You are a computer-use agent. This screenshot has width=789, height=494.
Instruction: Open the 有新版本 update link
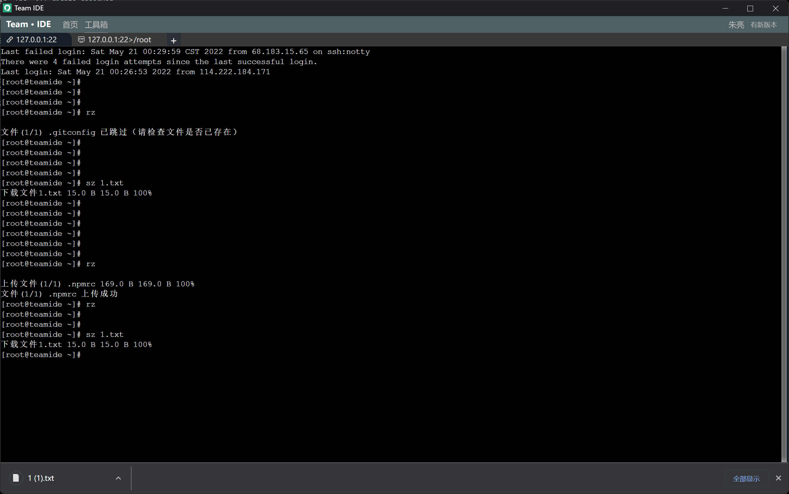763,25
